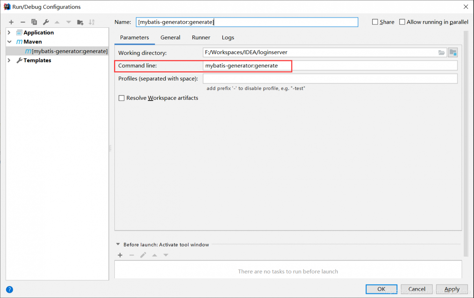Enable Allow running in parallel
The image size is (474, 298).
point(402,22)
